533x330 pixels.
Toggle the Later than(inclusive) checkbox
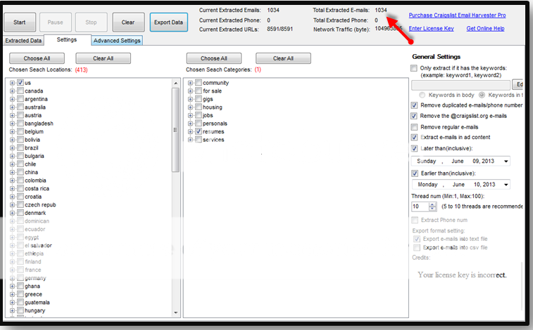(x=414, y=148)
